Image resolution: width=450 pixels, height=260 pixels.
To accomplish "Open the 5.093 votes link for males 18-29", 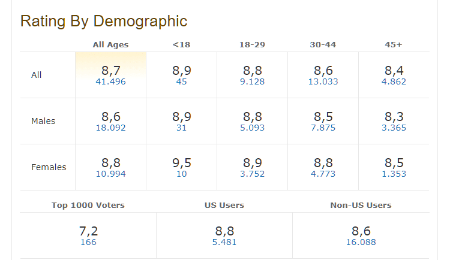I will click(x=252, y=128).
